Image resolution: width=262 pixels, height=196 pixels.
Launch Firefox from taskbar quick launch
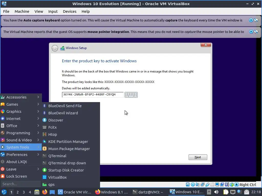[45, 192]
